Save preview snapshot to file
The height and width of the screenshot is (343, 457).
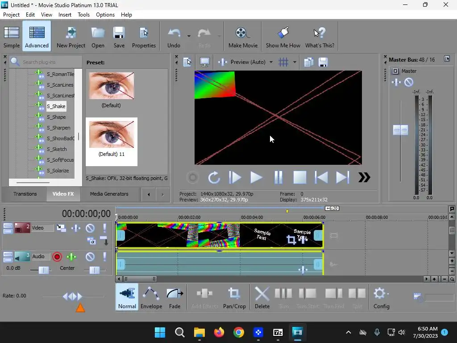point(323,62)
